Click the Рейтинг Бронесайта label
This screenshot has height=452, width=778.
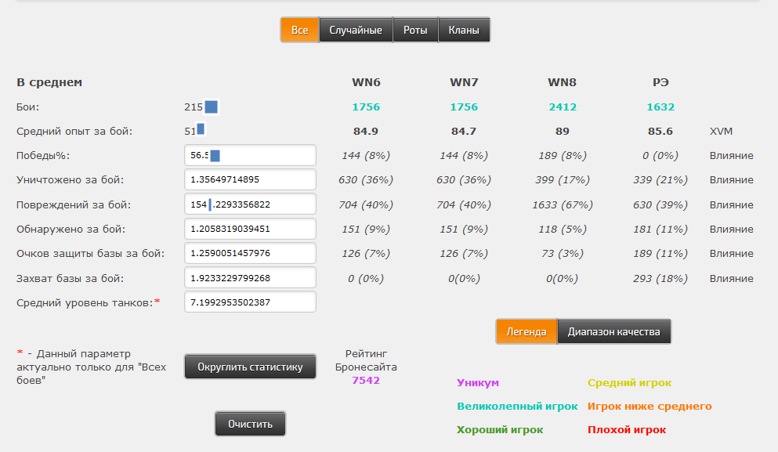[x=366, y=360]
